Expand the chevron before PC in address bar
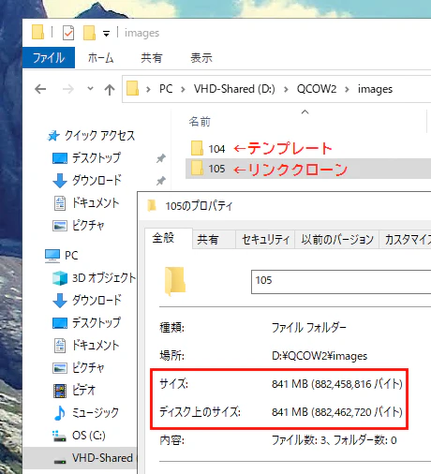The height and width of the screenshot is (474, 431). [148, 90]
